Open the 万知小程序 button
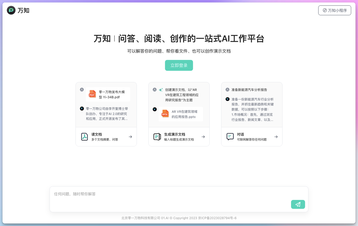Image resolution: width=358 pixels, height=226 pixels. point(334,10)
